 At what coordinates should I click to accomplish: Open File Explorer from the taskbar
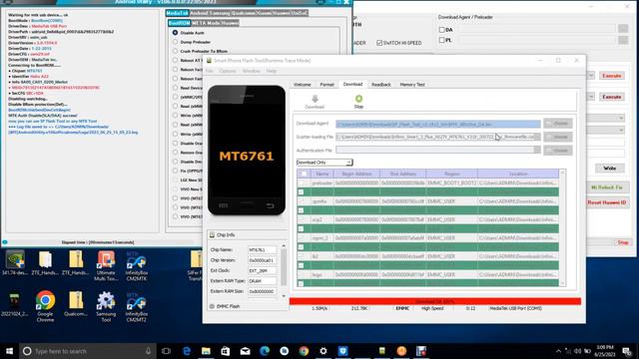coord(207,351)
